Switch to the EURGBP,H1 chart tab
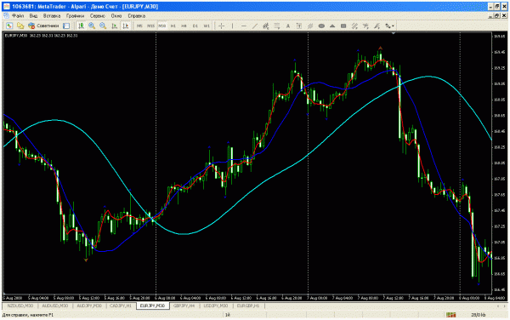510x320 pixels. click(x=248, y=306)
